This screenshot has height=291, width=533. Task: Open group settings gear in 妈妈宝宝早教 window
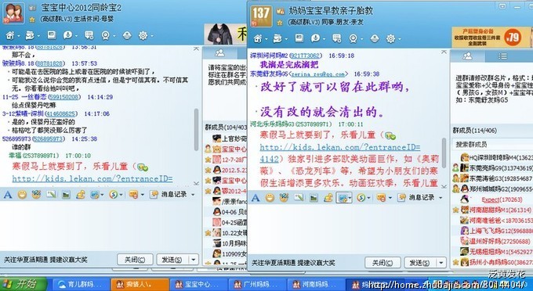coord(390,38)
